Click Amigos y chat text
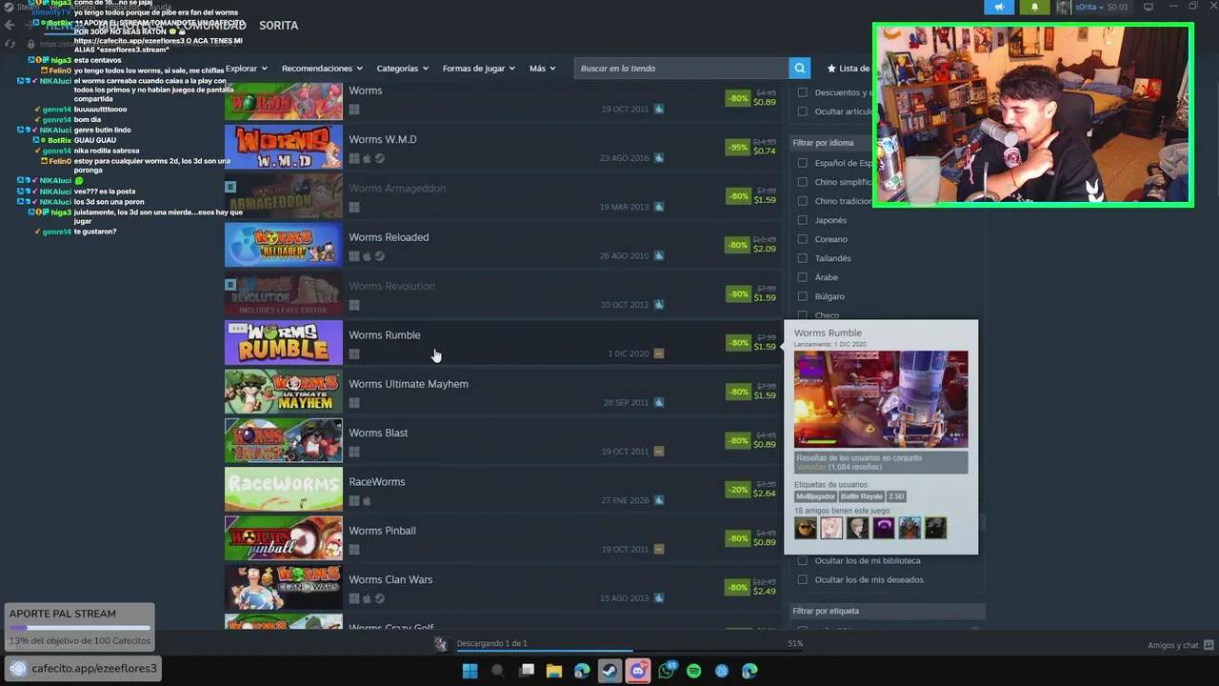 pos(1172,645)
